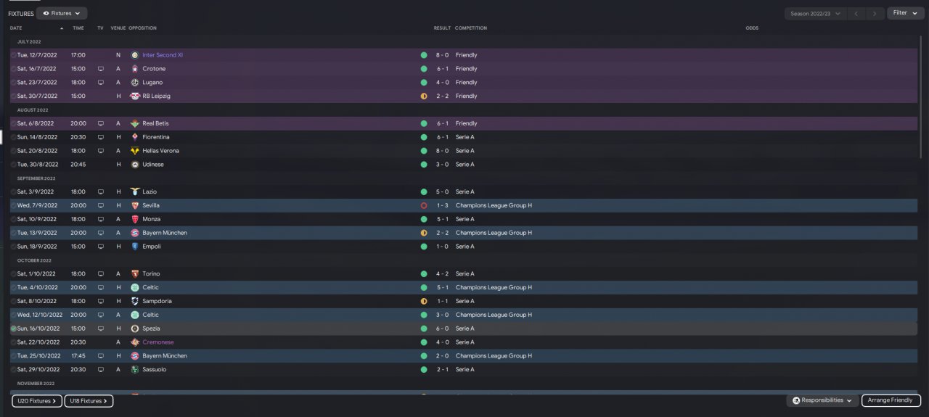The height and width of the screenshot is (417, 929).
Task: Click the Real Betis club crest
Action: (x=135, y=123)
